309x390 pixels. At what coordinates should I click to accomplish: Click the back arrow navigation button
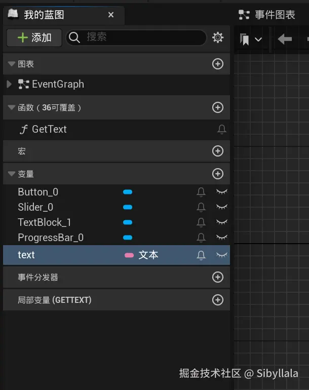[285, 39]
